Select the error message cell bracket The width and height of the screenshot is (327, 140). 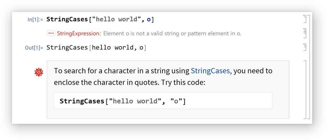[305, 33]
